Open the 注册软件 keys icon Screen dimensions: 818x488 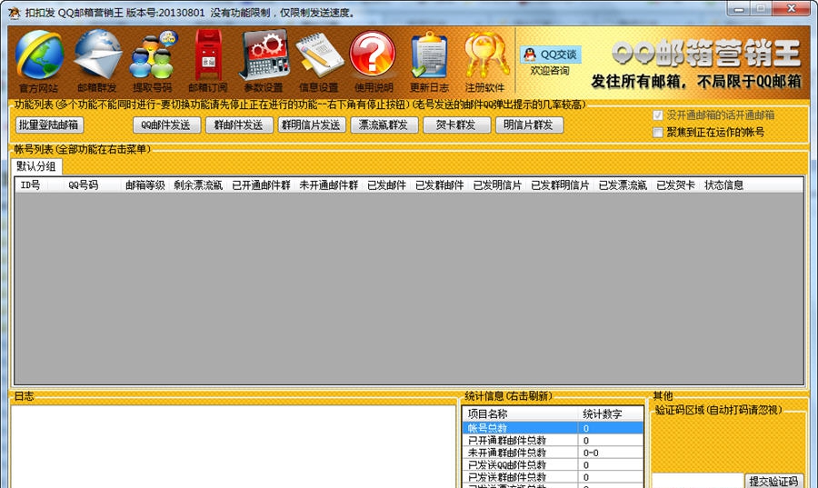(485, 61)
